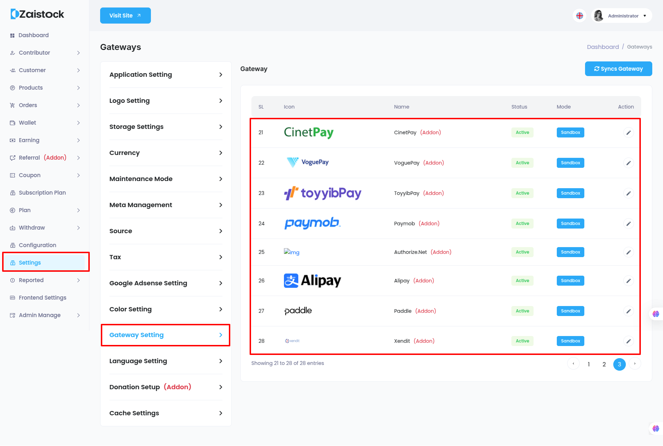Click the Syncs Gateway button
663x446 pixels.
pyautogui.click(x=618, y=69)
